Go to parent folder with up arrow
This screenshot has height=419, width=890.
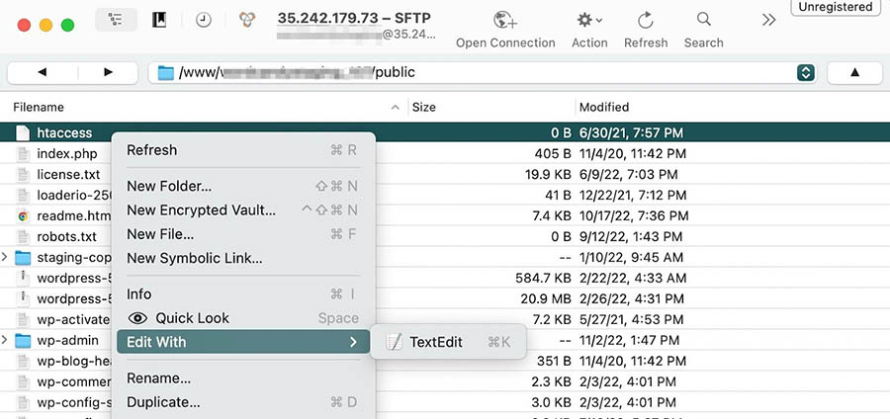click(x=854, y=72)
